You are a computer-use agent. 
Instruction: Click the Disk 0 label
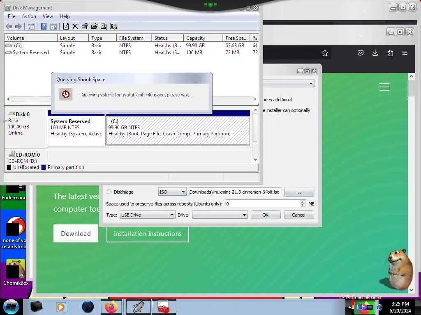[x=23, y=114]
